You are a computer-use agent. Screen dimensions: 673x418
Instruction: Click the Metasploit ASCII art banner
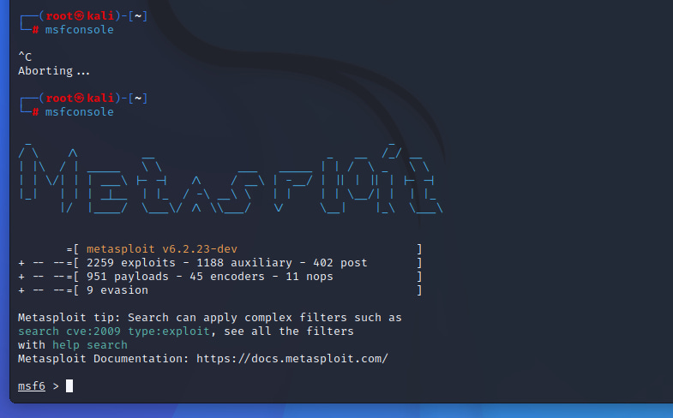pyautogui.click(x=231, y=178)
